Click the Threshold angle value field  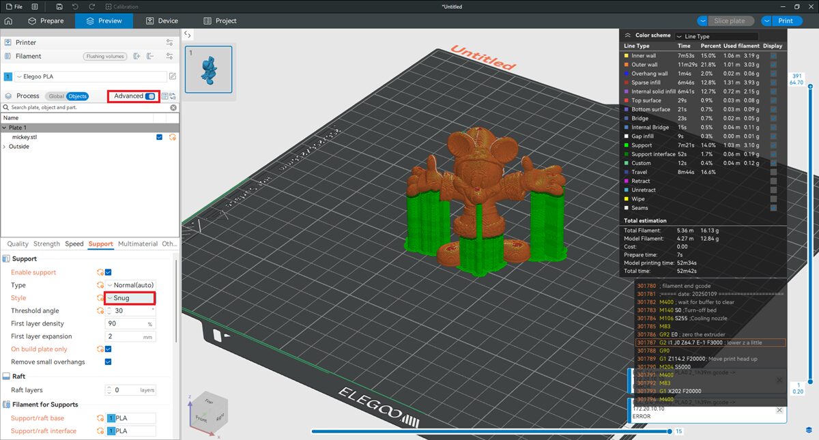coord(130,310)
